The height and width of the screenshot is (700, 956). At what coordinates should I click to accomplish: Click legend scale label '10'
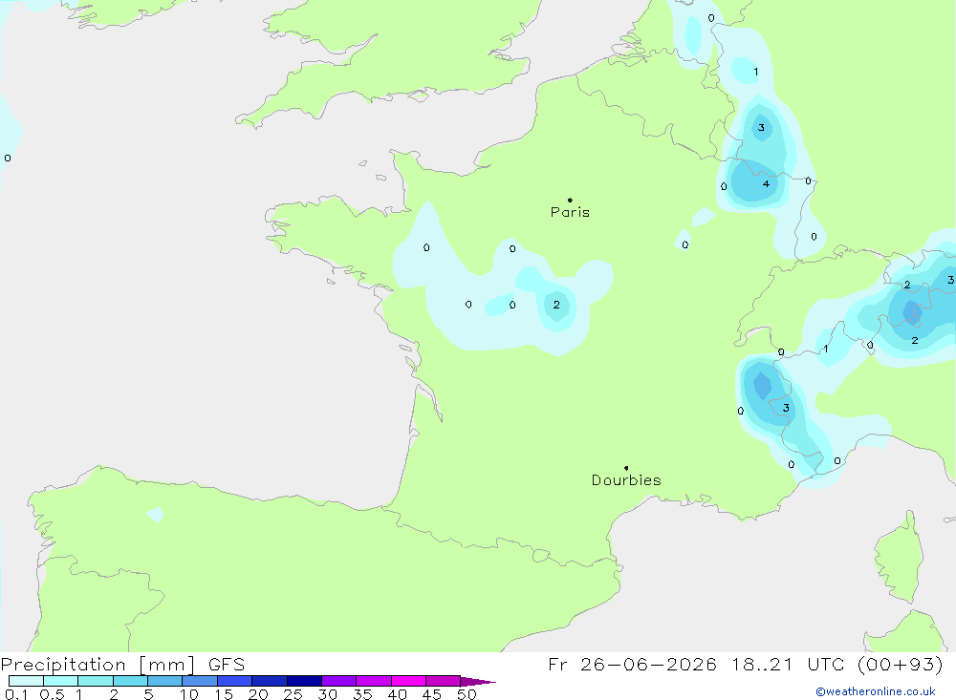click(189, 694)
